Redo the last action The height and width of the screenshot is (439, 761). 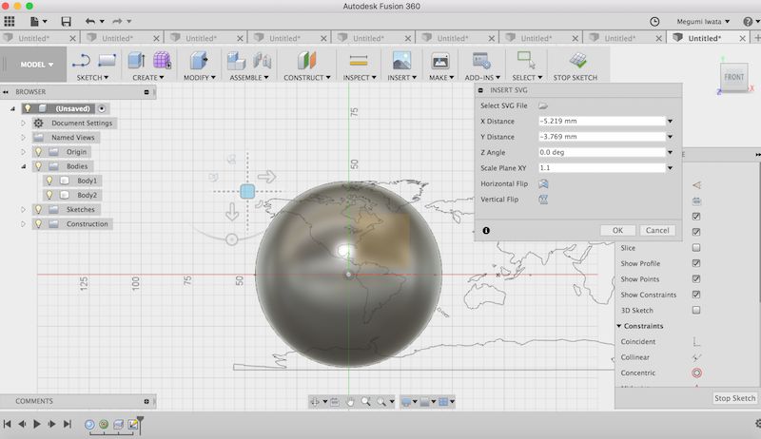pyautogui.click(x=117, y=21)
